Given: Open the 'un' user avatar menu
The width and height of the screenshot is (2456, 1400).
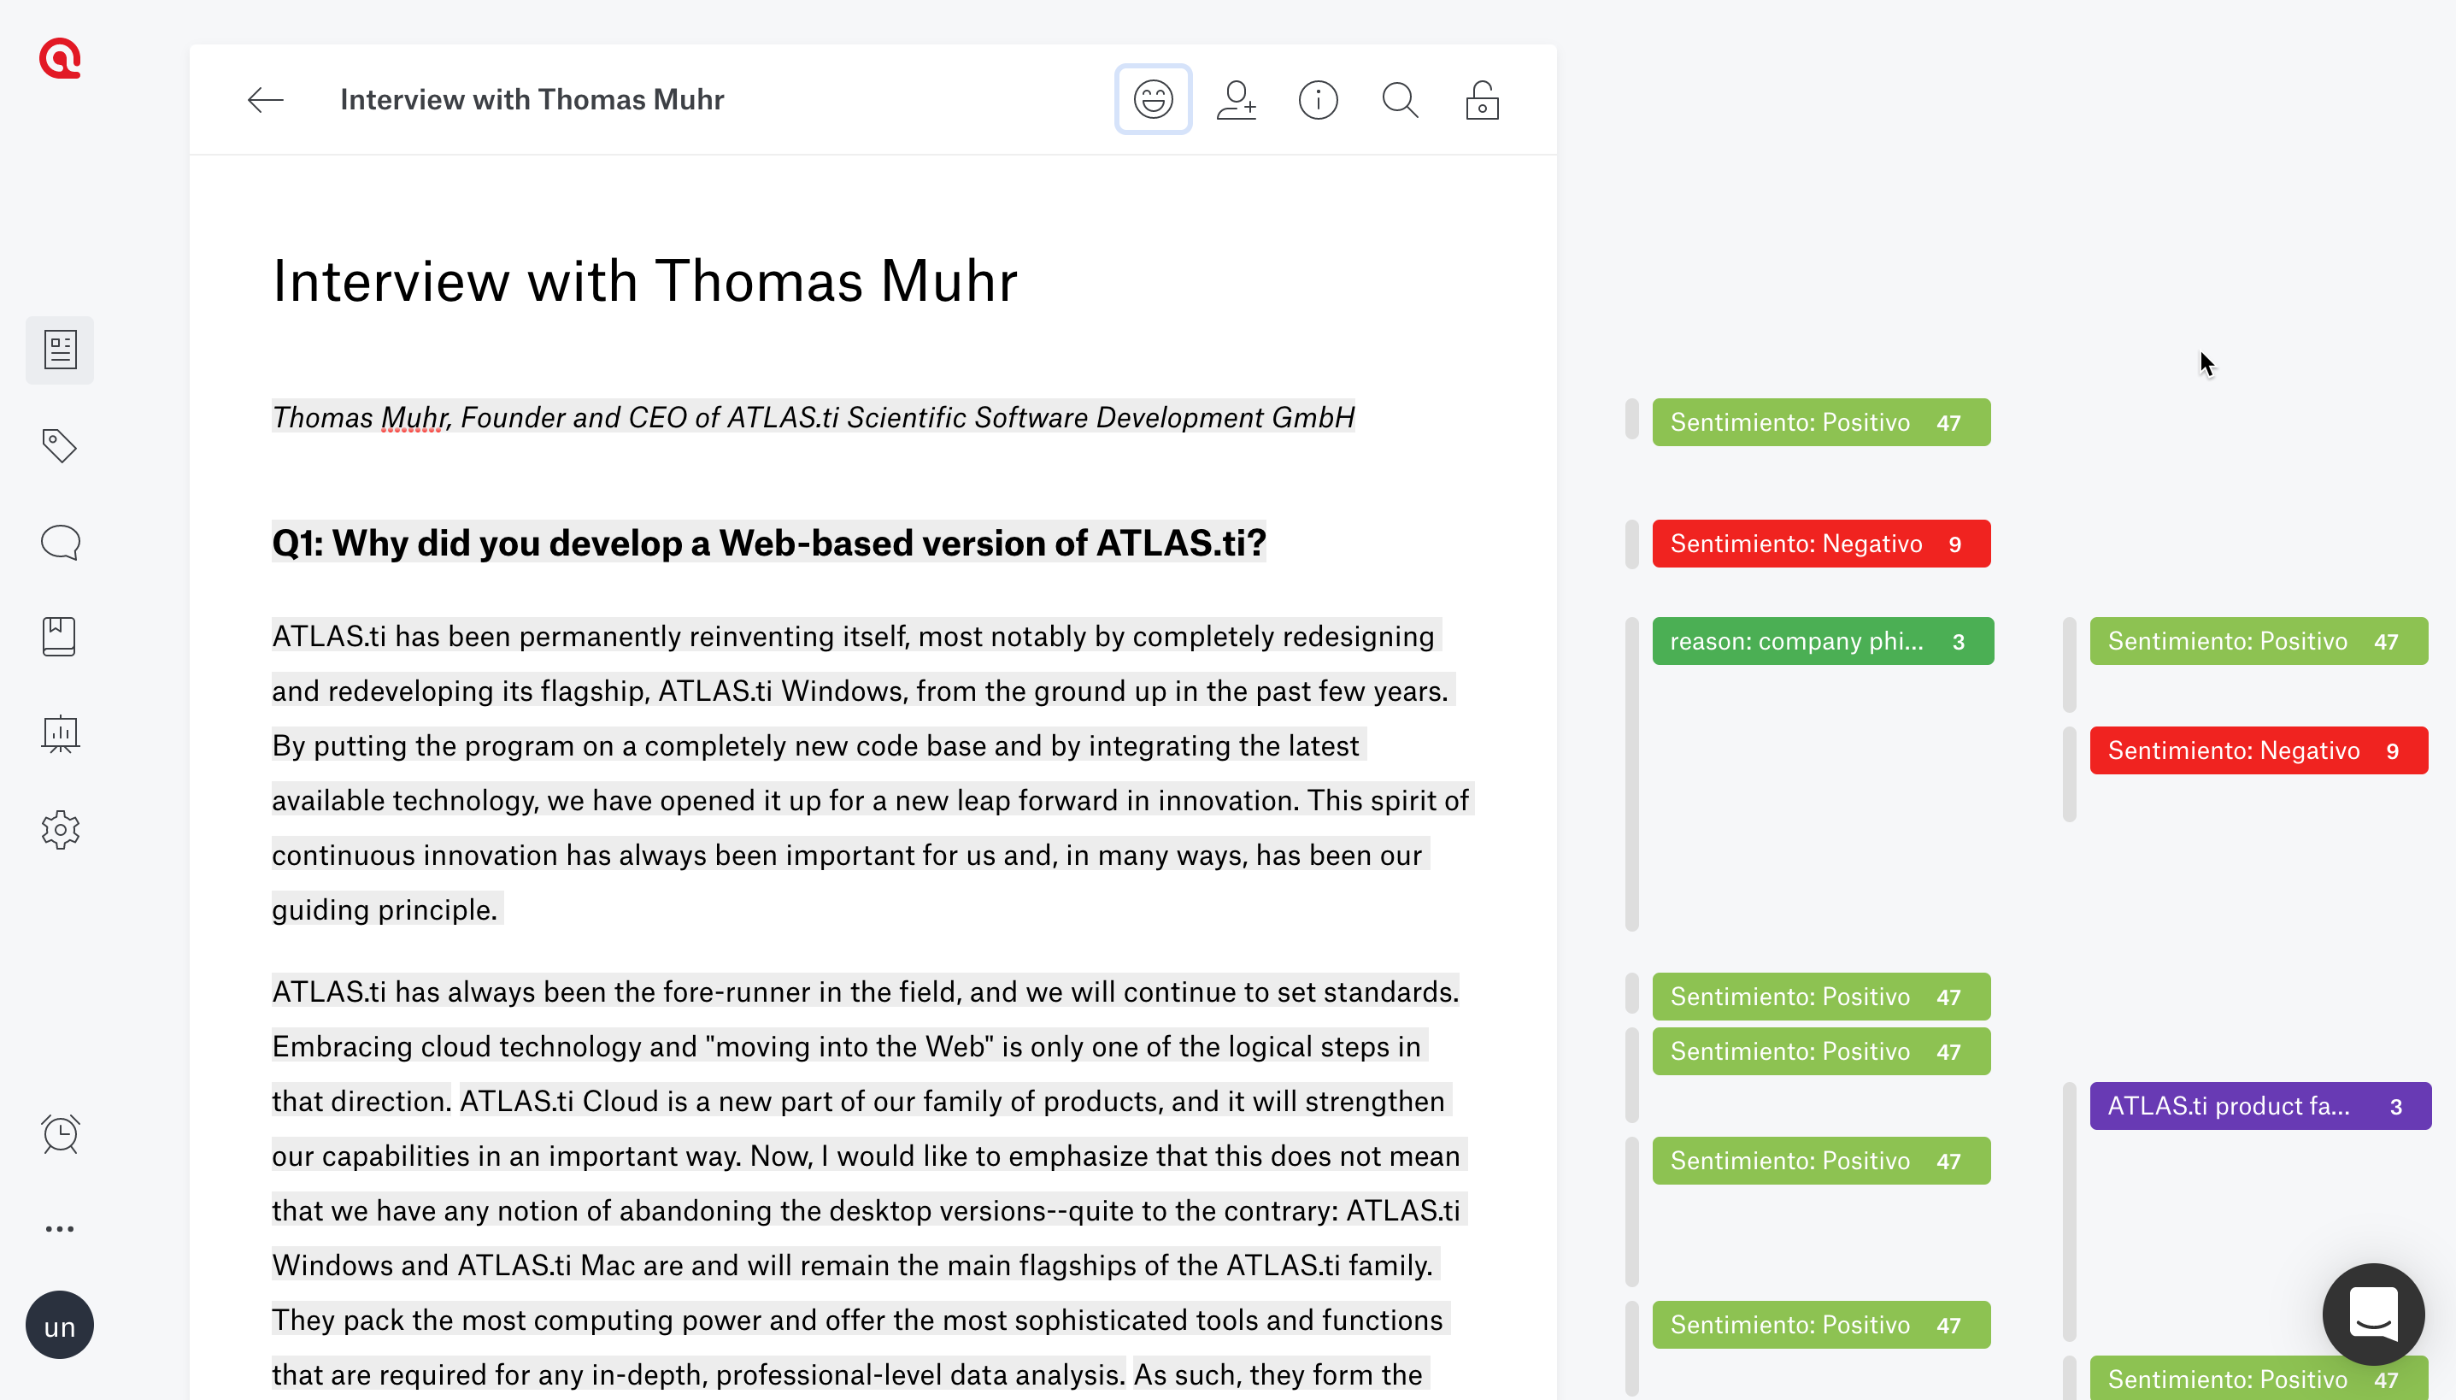Looking at the screenshot, I should [60, 1325].
